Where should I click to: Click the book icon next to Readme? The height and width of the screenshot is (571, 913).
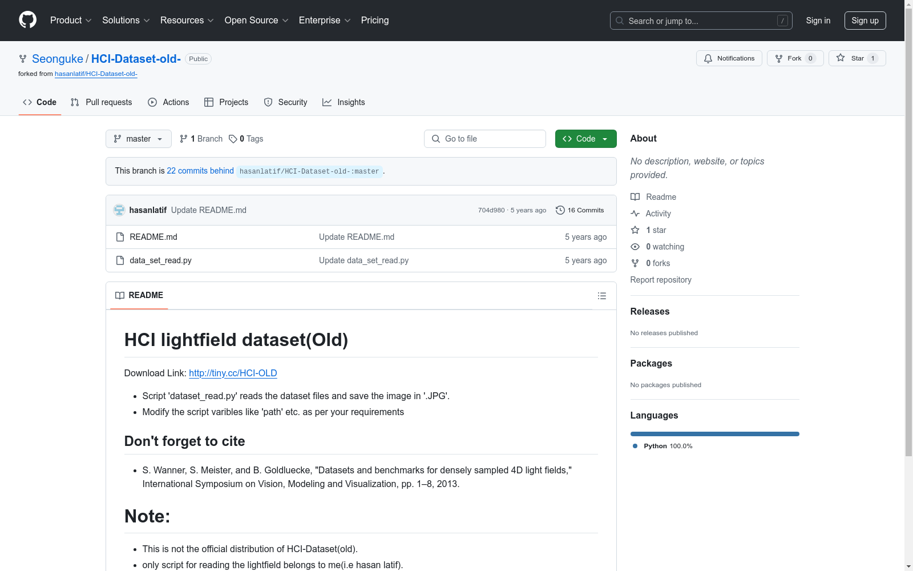point(635,197)
